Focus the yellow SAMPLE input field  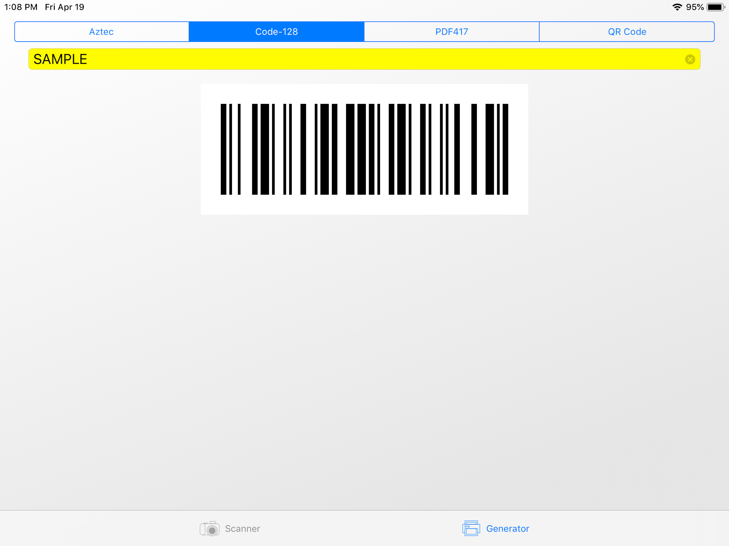[x=363, y=59]
